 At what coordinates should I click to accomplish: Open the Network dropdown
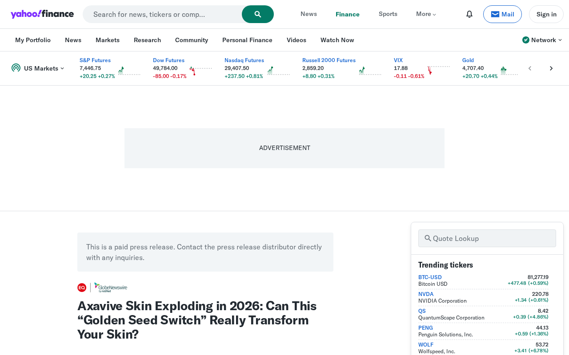(x=542, y=40)
